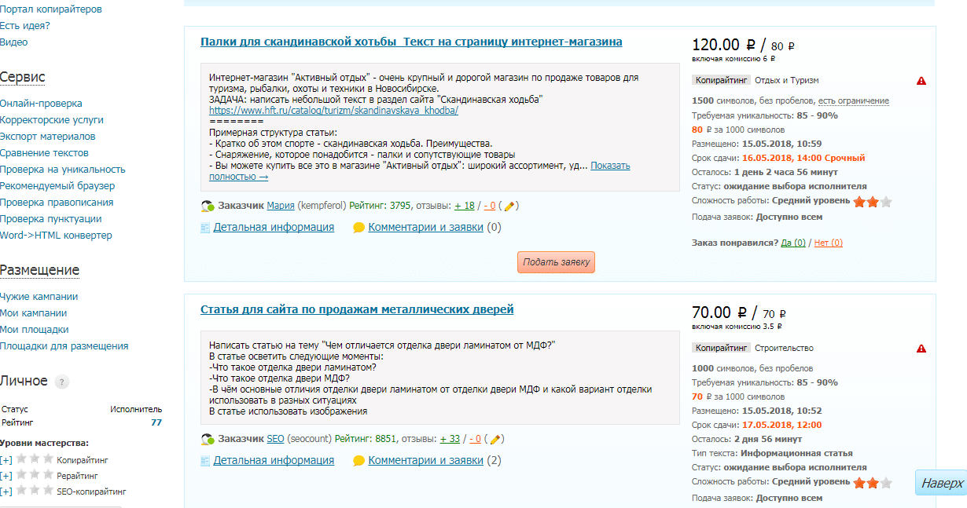967x508 pixels.
Task: Click the red warning triangle on the first order
Action: [x=922, y=81]
